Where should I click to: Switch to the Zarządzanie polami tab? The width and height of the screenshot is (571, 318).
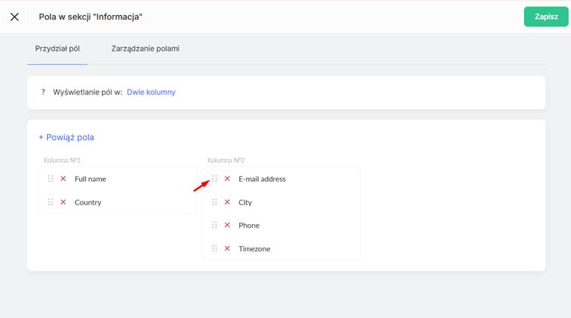coord(145,48)
